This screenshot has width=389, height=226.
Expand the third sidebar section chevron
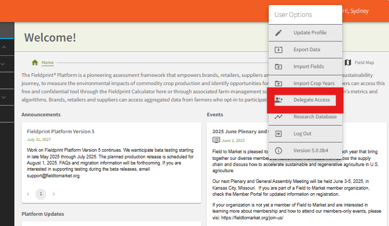4,96
